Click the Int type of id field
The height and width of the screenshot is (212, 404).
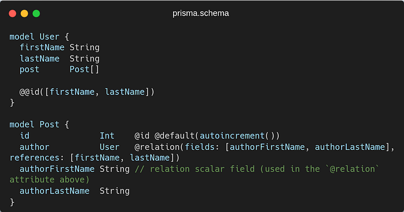pyautogui.click(x=107, y=135)
